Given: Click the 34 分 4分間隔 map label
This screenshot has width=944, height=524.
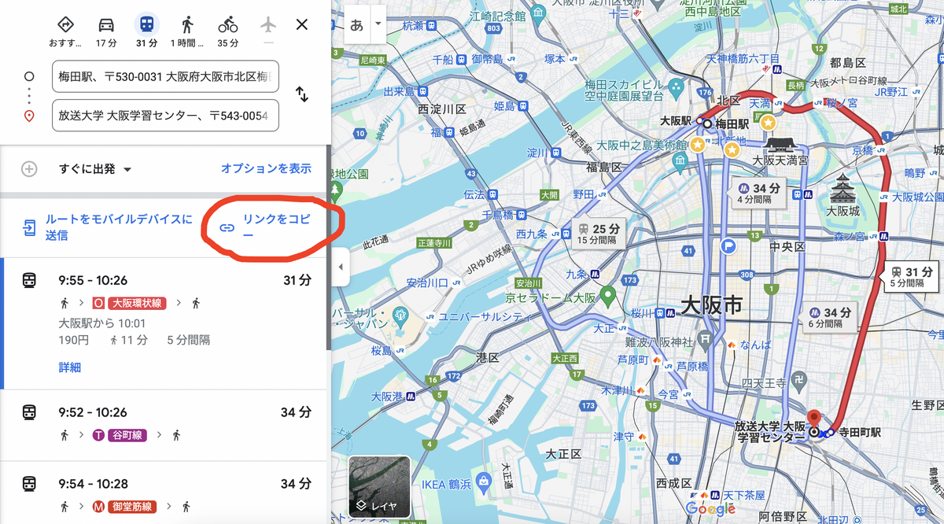Looking at the screenshot, I should (758, 194).
